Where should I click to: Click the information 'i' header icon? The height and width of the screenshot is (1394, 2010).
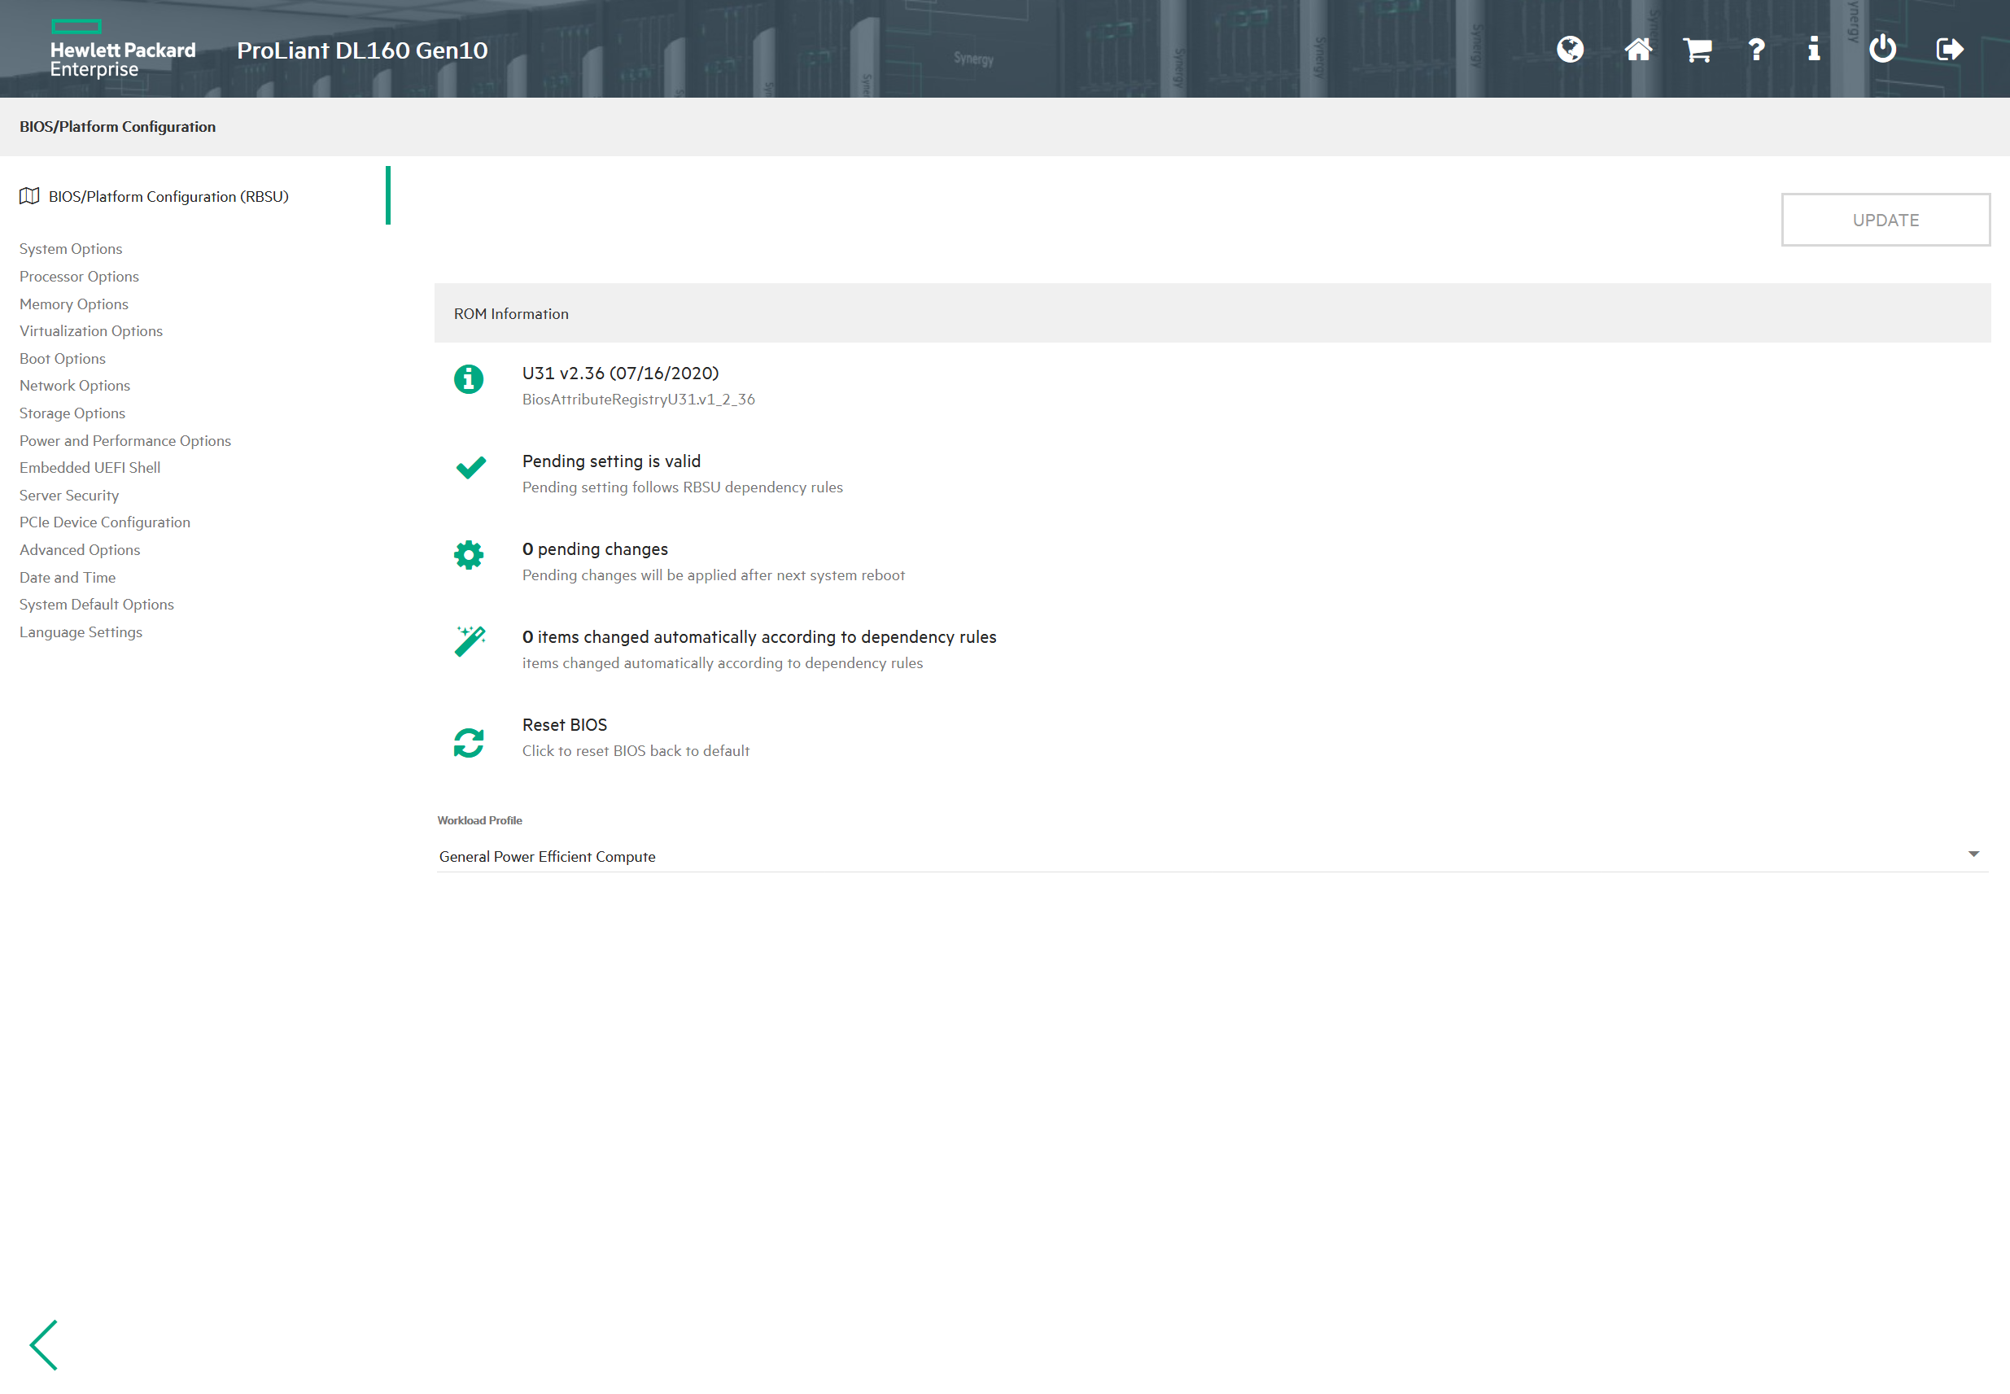1814,49
